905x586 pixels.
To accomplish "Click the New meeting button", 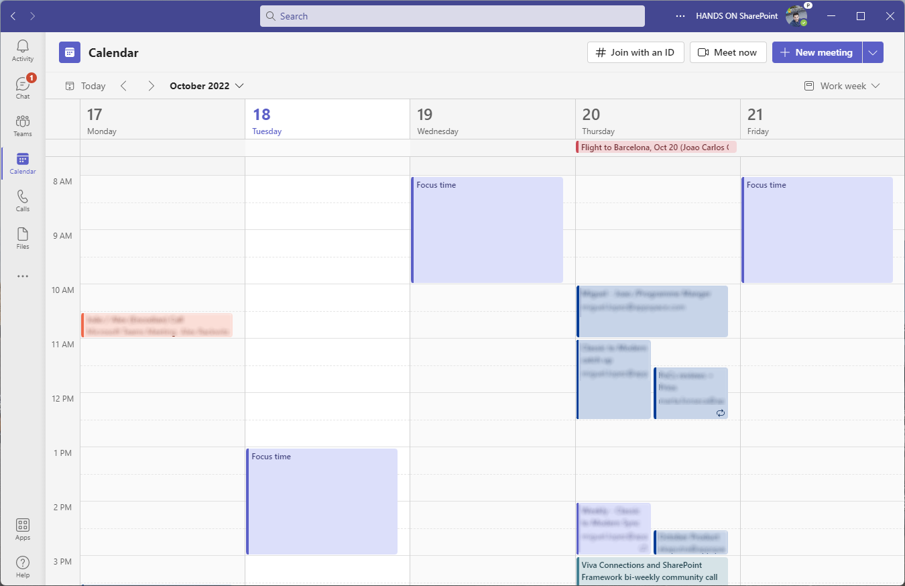I will click(x=817, y=52).
